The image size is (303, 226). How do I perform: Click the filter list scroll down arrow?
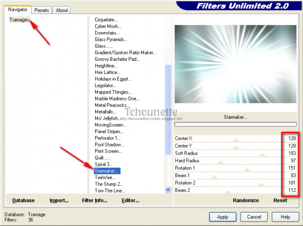(168, 190)
